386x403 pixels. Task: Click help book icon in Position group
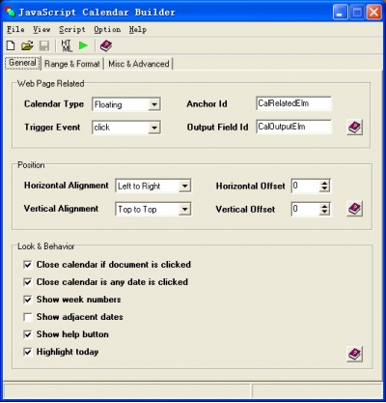(355, 209)
